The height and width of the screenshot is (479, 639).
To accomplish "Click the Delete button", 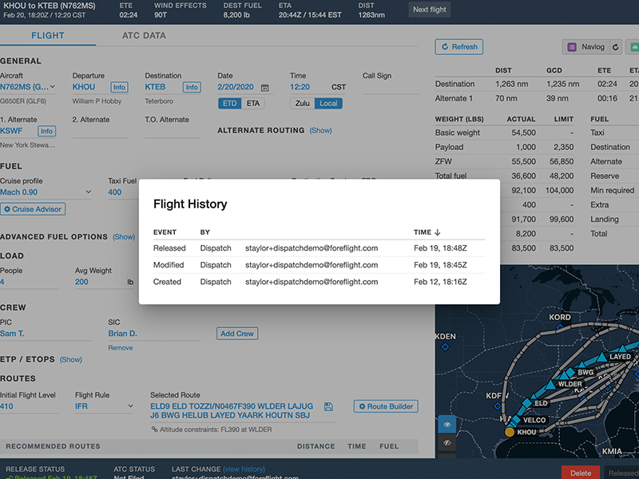I will click(x=581, y=473).
